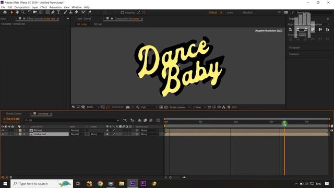
Task: Click the fill text layer label color swatch
Action: coord(20,130)
